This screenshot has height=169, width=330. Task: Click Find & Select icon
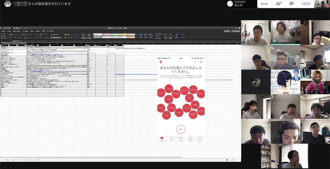(170, 36)
